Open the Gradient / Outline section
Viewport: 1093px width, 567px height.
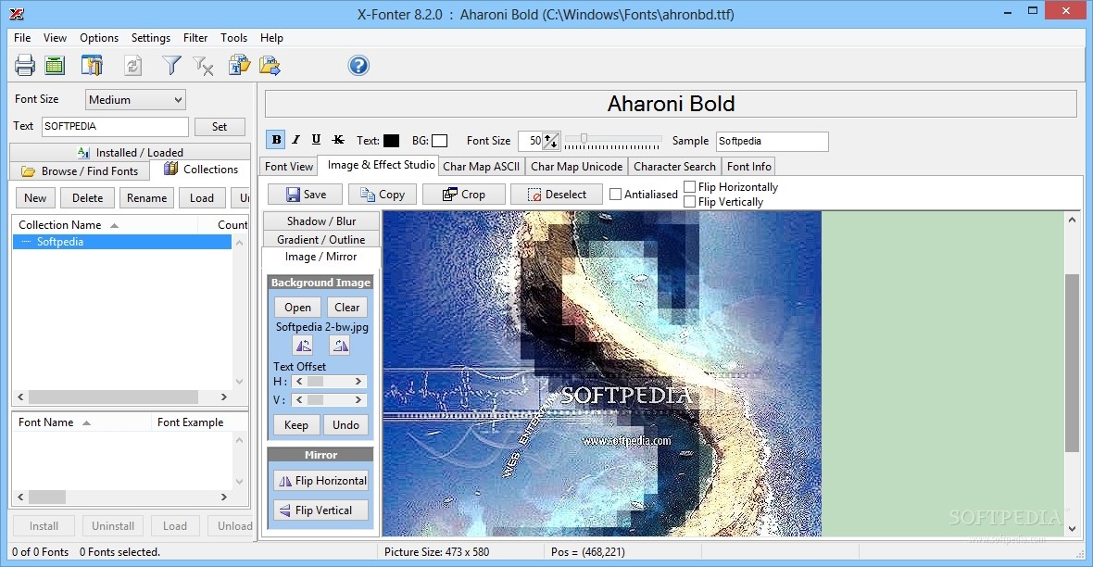(321, 239)
